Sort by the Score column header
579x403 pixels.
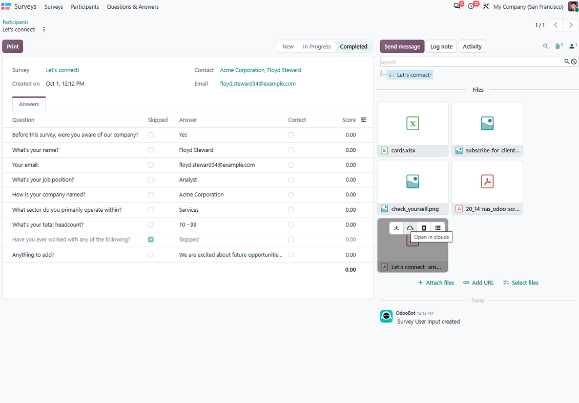pos(349,119)
